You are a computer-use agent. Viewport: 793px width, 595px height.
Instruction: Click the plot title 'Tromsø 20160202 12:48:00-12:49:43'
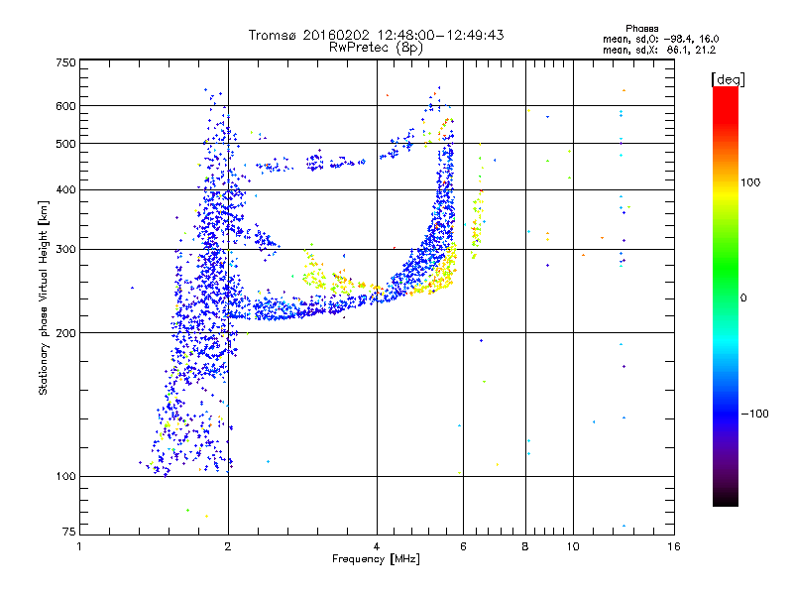pyautogui.click(x=376, y=35)
